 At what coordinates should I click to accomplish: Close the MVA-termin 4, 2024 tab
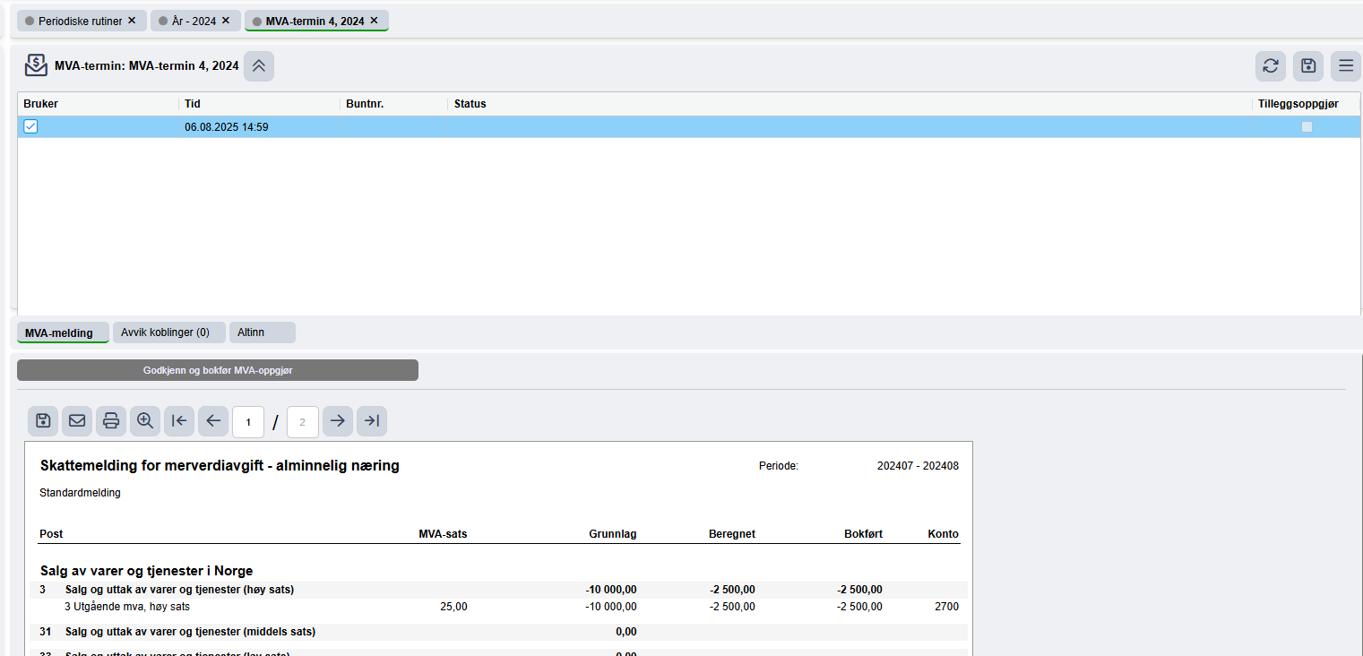click(374, 21)
